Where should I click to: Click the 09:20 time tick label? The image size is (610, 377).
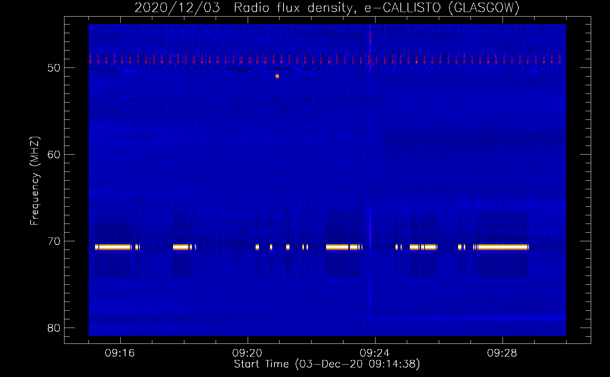click(247, 353)
